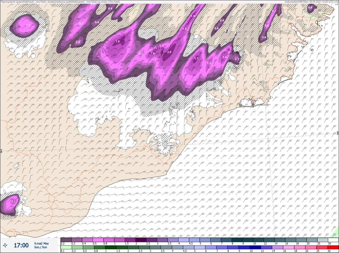Select the lower legend swatch between 0.1 and 0.3
Viewport: 339px width, 253px height.
tap(66, 247)
